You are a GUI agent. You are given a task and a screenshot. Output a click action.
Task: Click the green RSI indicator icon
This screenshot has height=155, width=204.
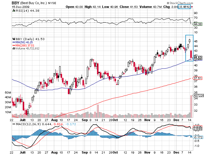point(14,11)
